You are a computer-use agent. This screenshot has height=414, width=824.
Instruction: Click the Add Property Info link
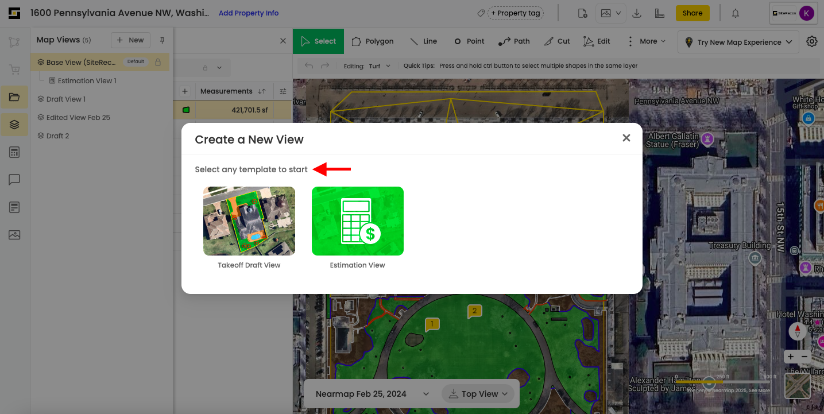pyautogui.click(x=249, y=13)
